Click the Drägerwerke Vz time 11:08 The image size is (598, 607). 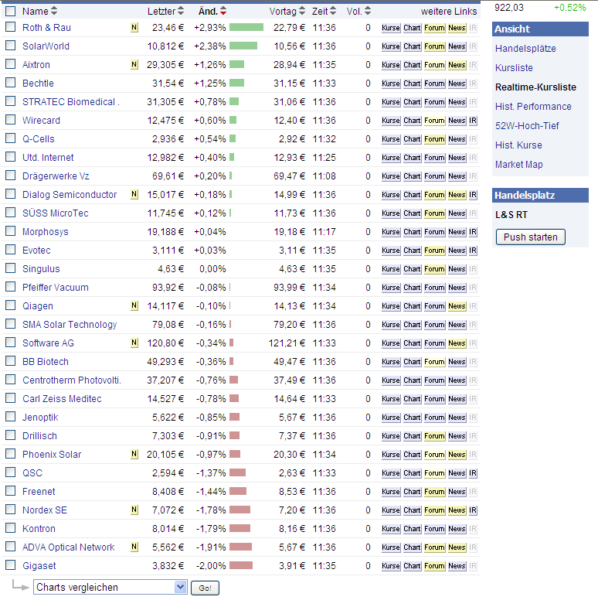(x=324, y=176)
